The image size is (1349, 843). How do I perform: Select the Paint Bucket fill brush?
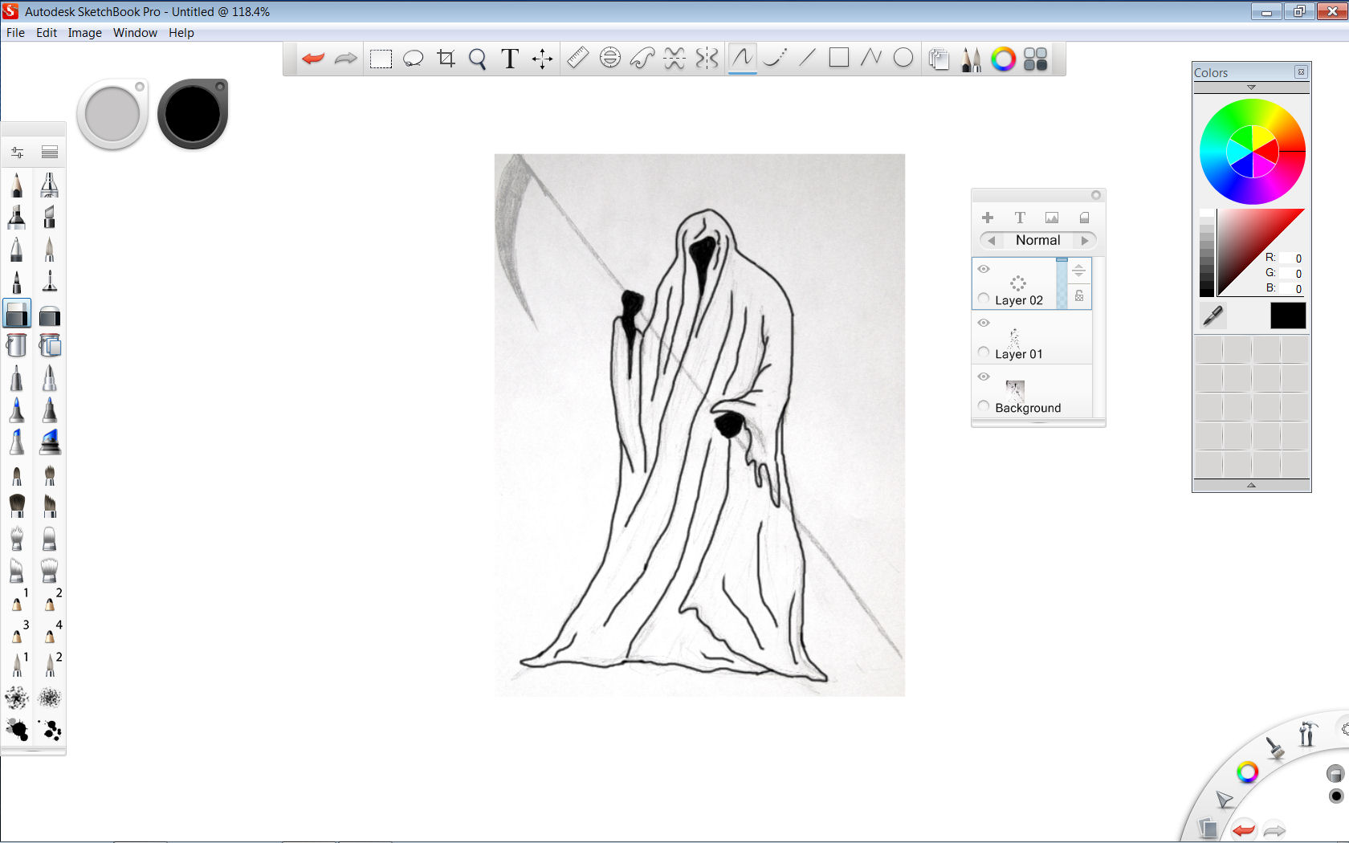tap(16, 345)
